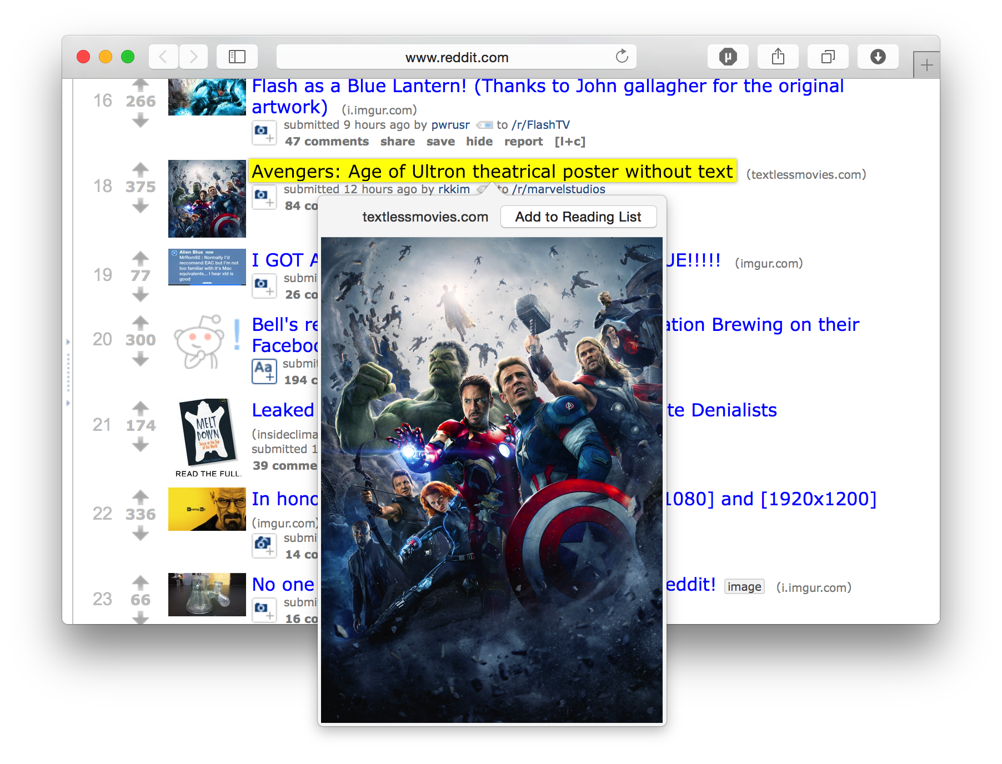Show the Downloads list
This screenshot has width=1002, height=764.
coord(878,57)
